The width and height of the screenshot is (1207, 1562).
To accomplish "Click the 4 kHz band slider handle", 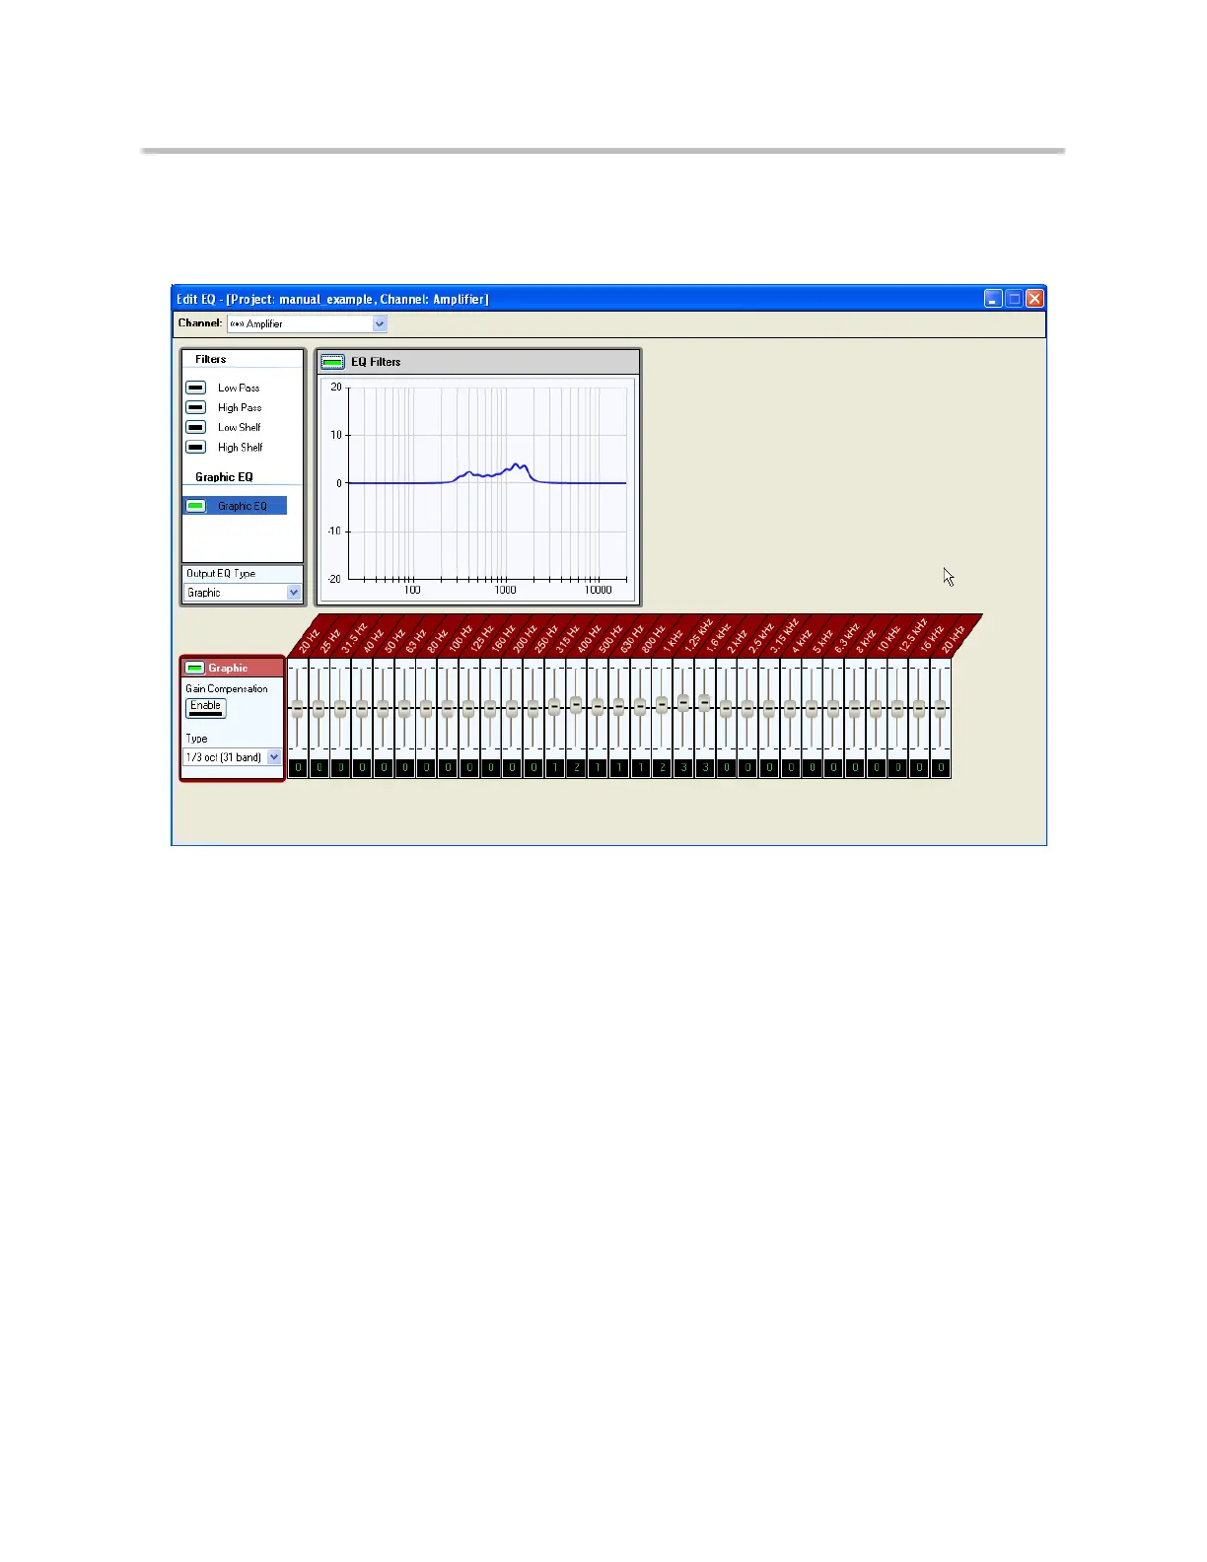I will 790,708.
